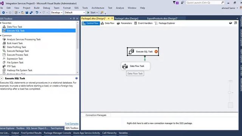Click the Expression Task fx icon
Viewport: 242px width, 136px height.
[x=4, y=59]
